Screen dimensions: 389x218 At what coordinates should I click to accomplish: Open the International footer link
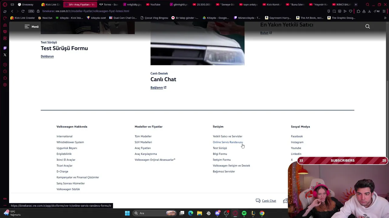coord(64,136)
